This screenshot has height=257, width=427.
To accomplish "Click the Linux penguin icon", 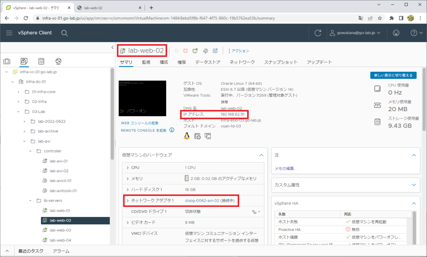I will pos(186,136).
